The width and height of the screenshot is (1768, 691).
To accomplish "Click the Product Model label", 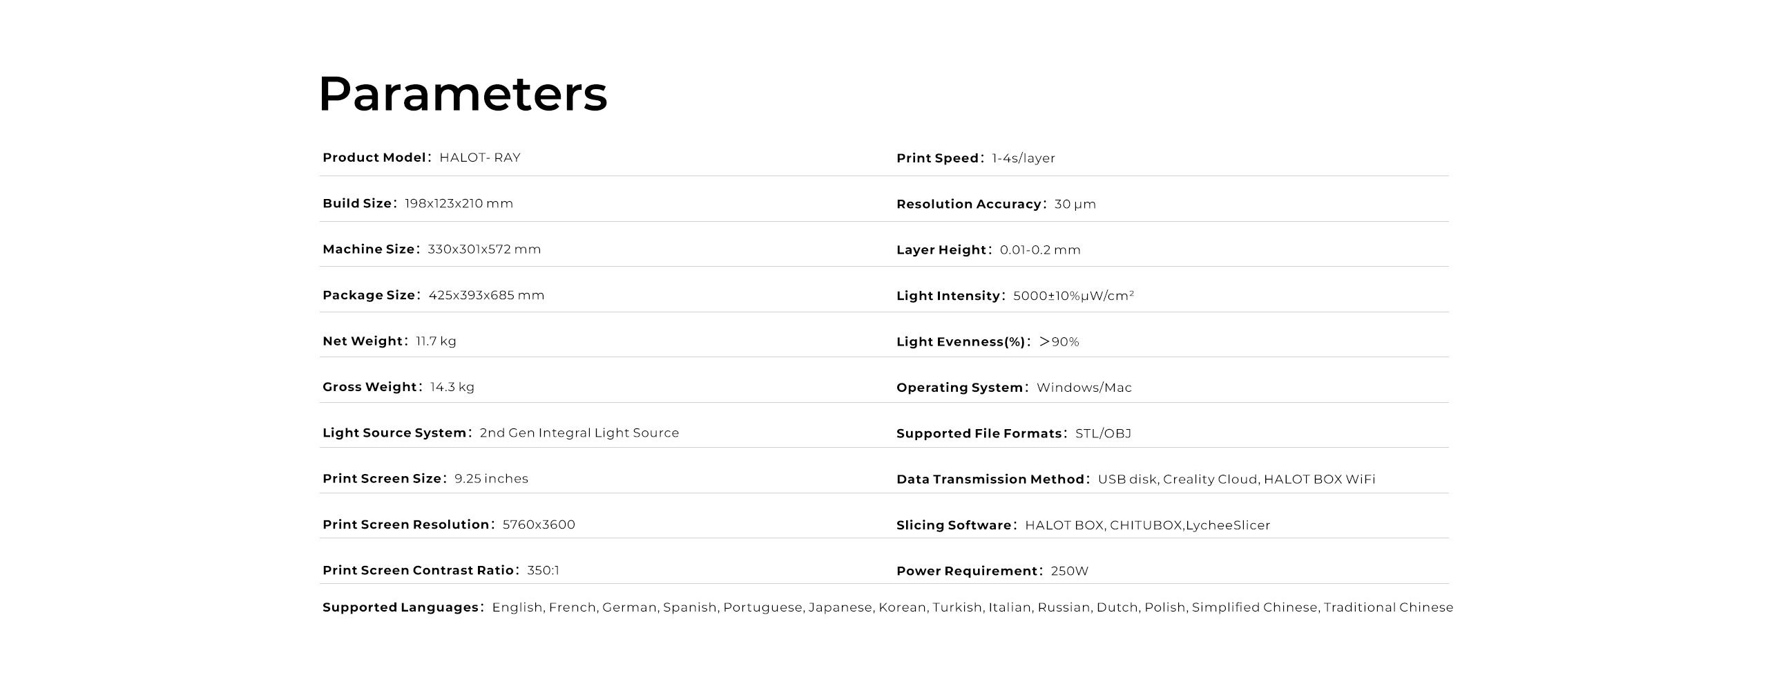I will (x=374, y=158).
